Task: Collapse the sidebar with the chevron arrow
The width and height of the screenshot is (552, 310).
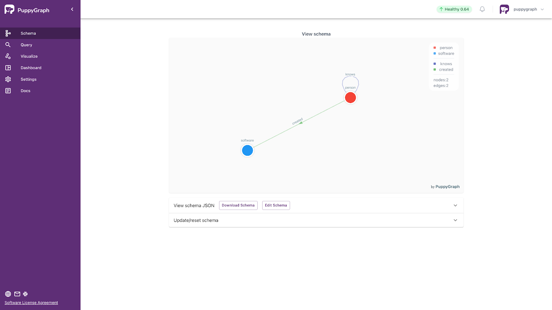Action: coord(72,9)
